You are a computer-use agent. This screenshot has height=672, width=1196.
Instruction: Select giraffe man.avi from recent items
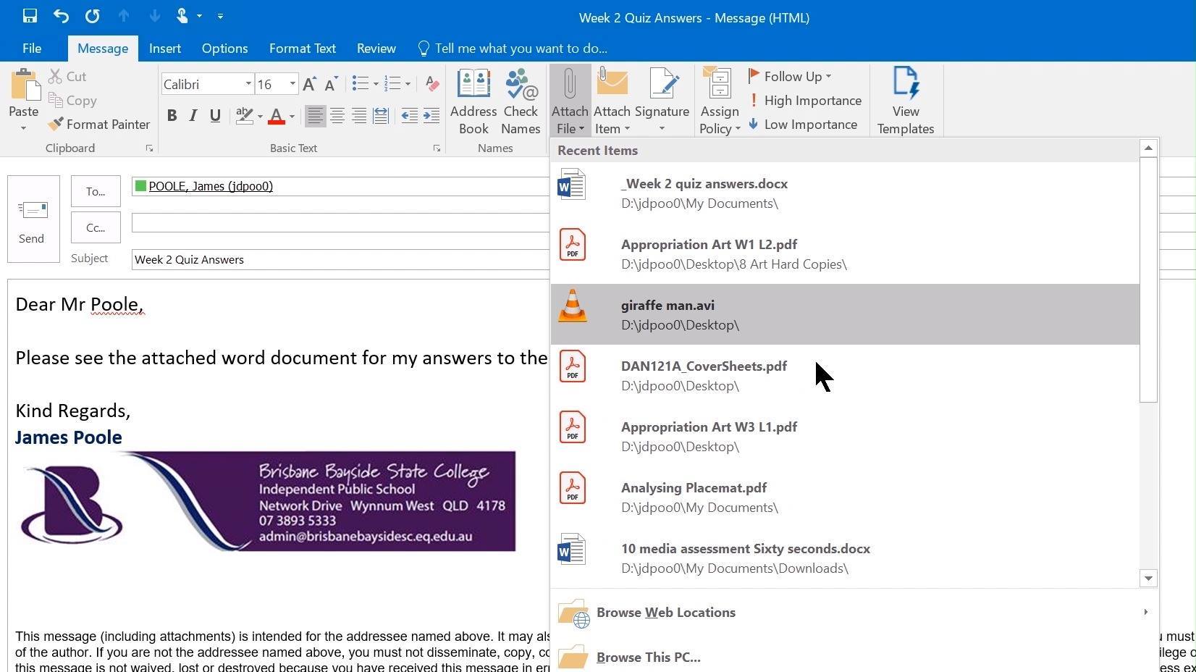pyautogui.click(x=845, y=314)
